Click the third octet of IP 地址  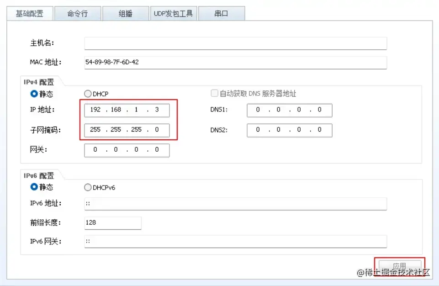(136, 110)
